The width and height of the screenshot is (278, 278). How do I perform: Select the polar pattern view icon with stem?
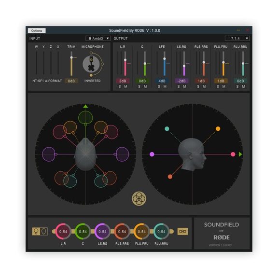pyautogui.click(x=36, y=232)
